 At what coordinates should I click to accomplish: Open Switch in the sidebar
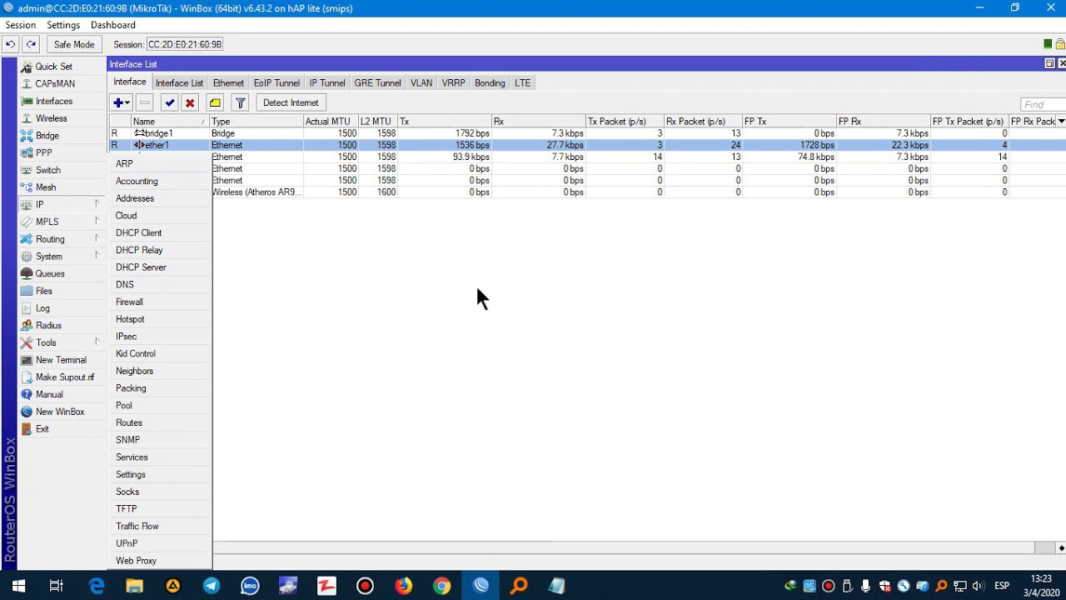[47, 170]
